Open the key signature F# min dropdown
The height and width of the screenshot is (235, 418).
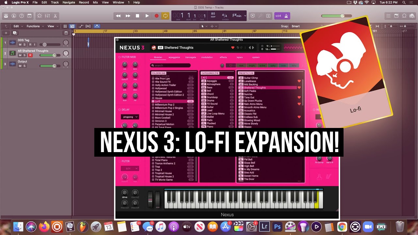[239, 16]
